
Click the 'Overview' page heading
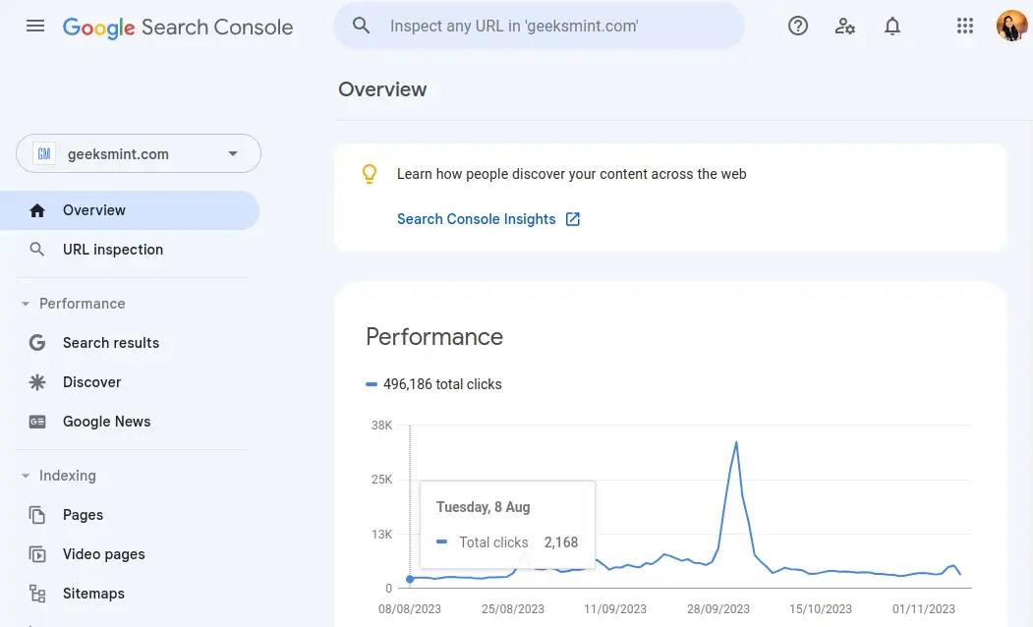click(x=382, y=88)
